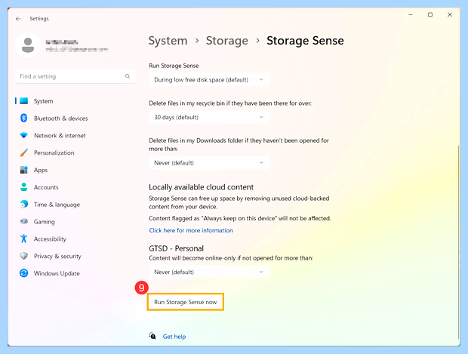Open Personalization settings
This screenshot has height=354, width=468.
[75, 152]
